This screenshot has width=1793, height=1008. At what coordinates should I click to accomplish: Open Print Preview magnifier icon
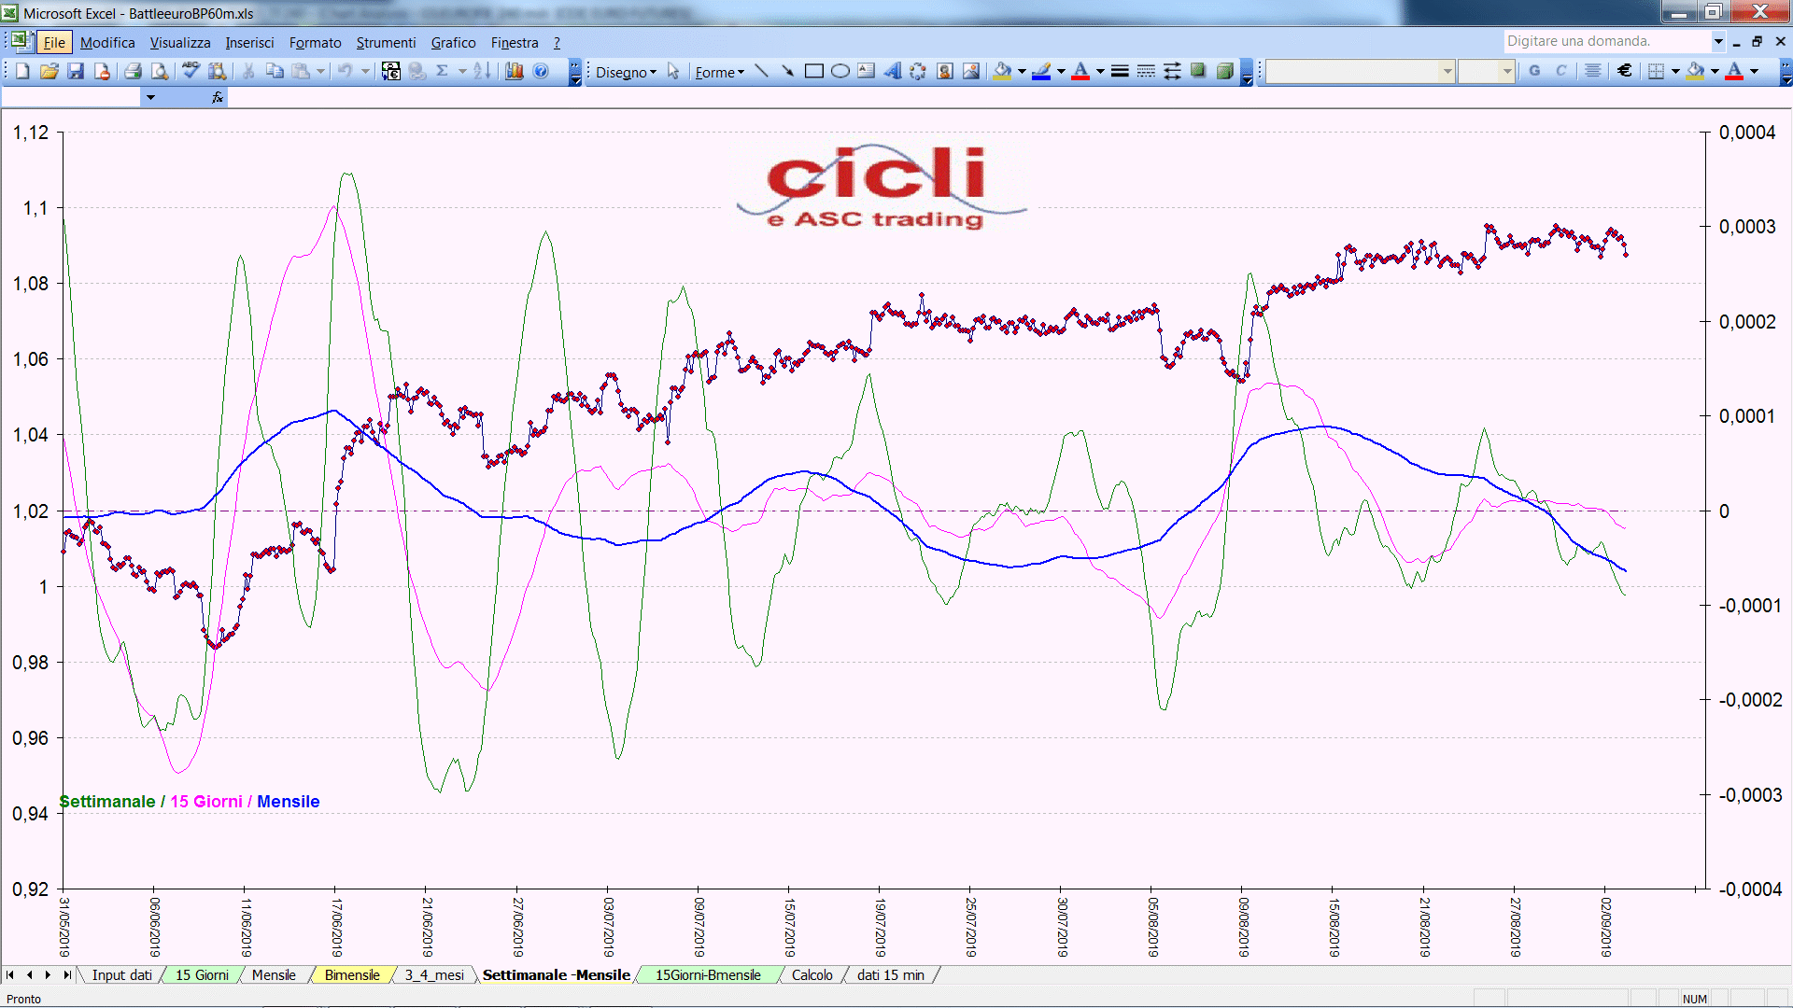[x=160, y=71]
